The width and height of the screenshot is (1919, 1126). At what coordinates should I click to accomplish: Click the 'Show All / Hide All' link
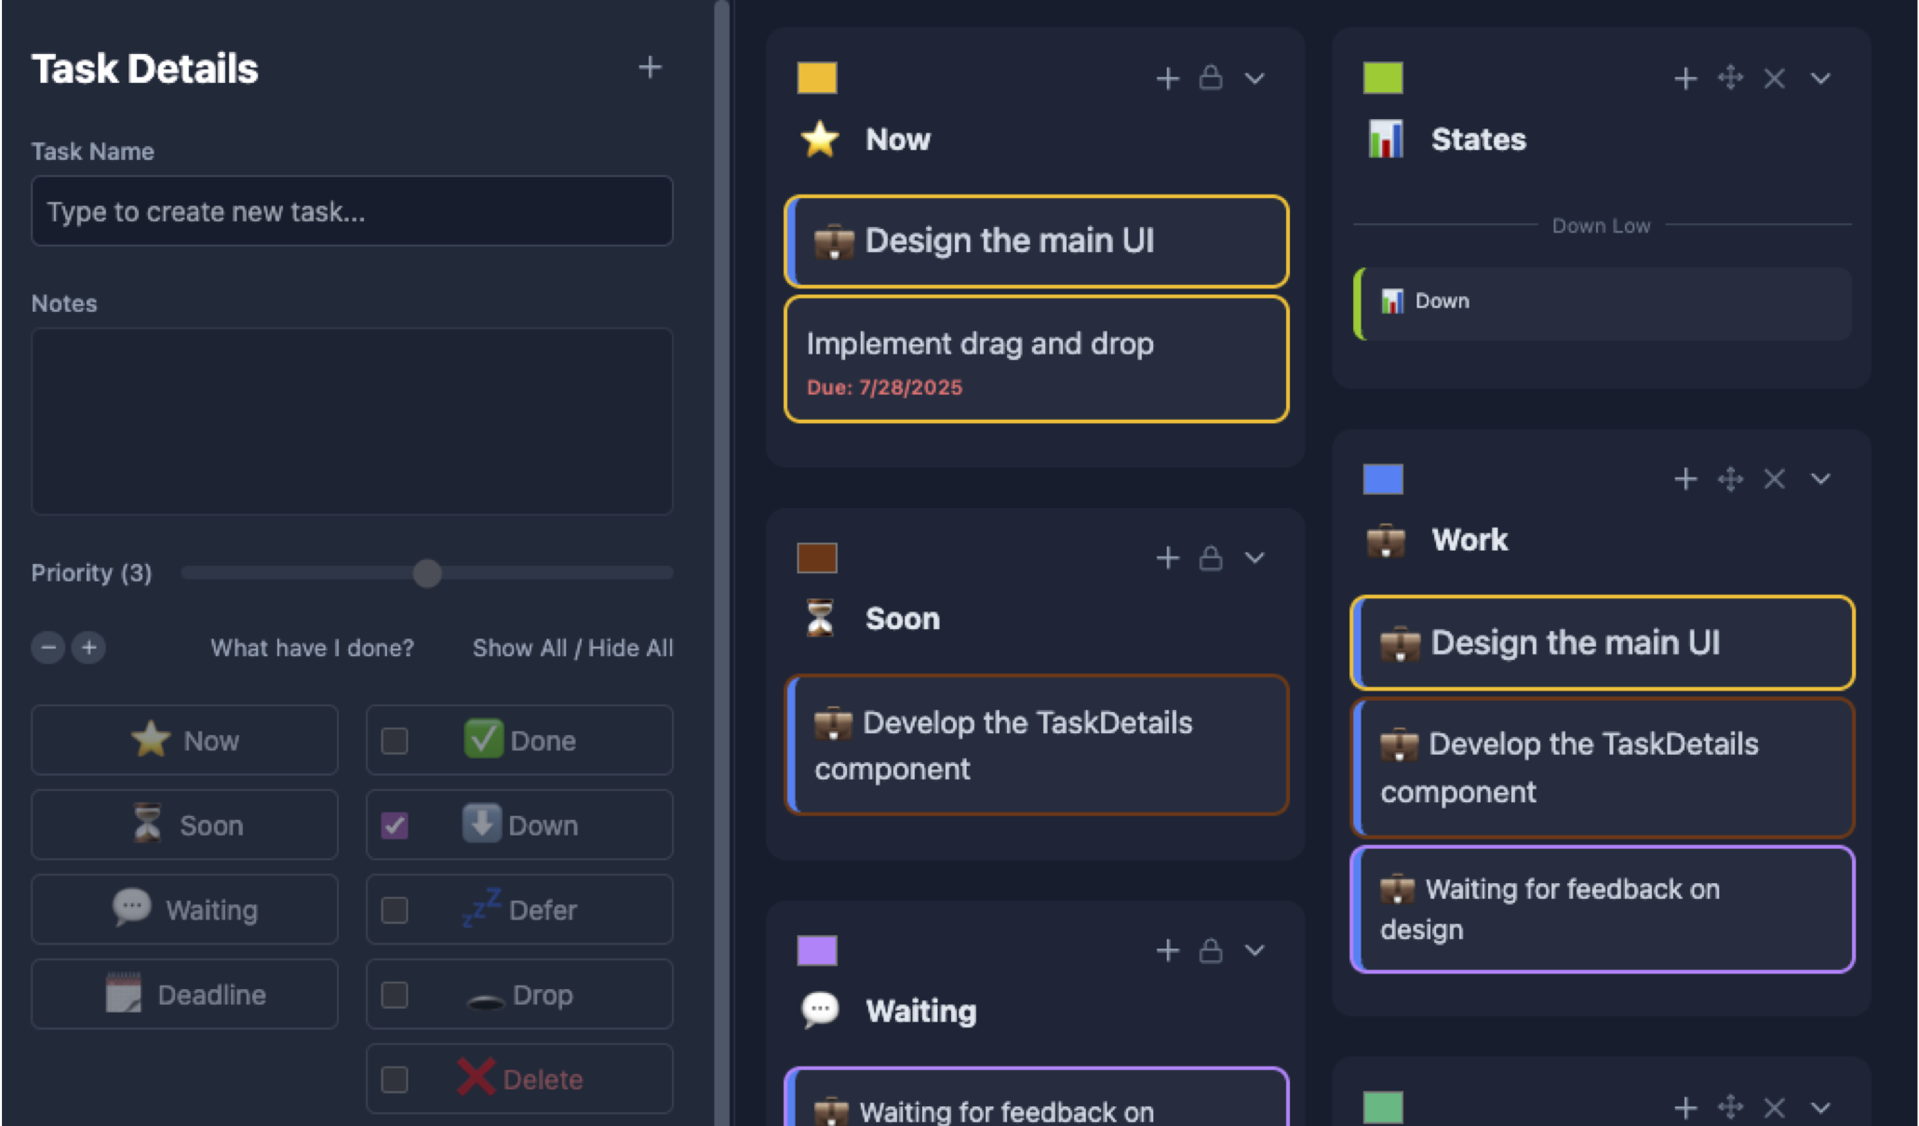572,648
